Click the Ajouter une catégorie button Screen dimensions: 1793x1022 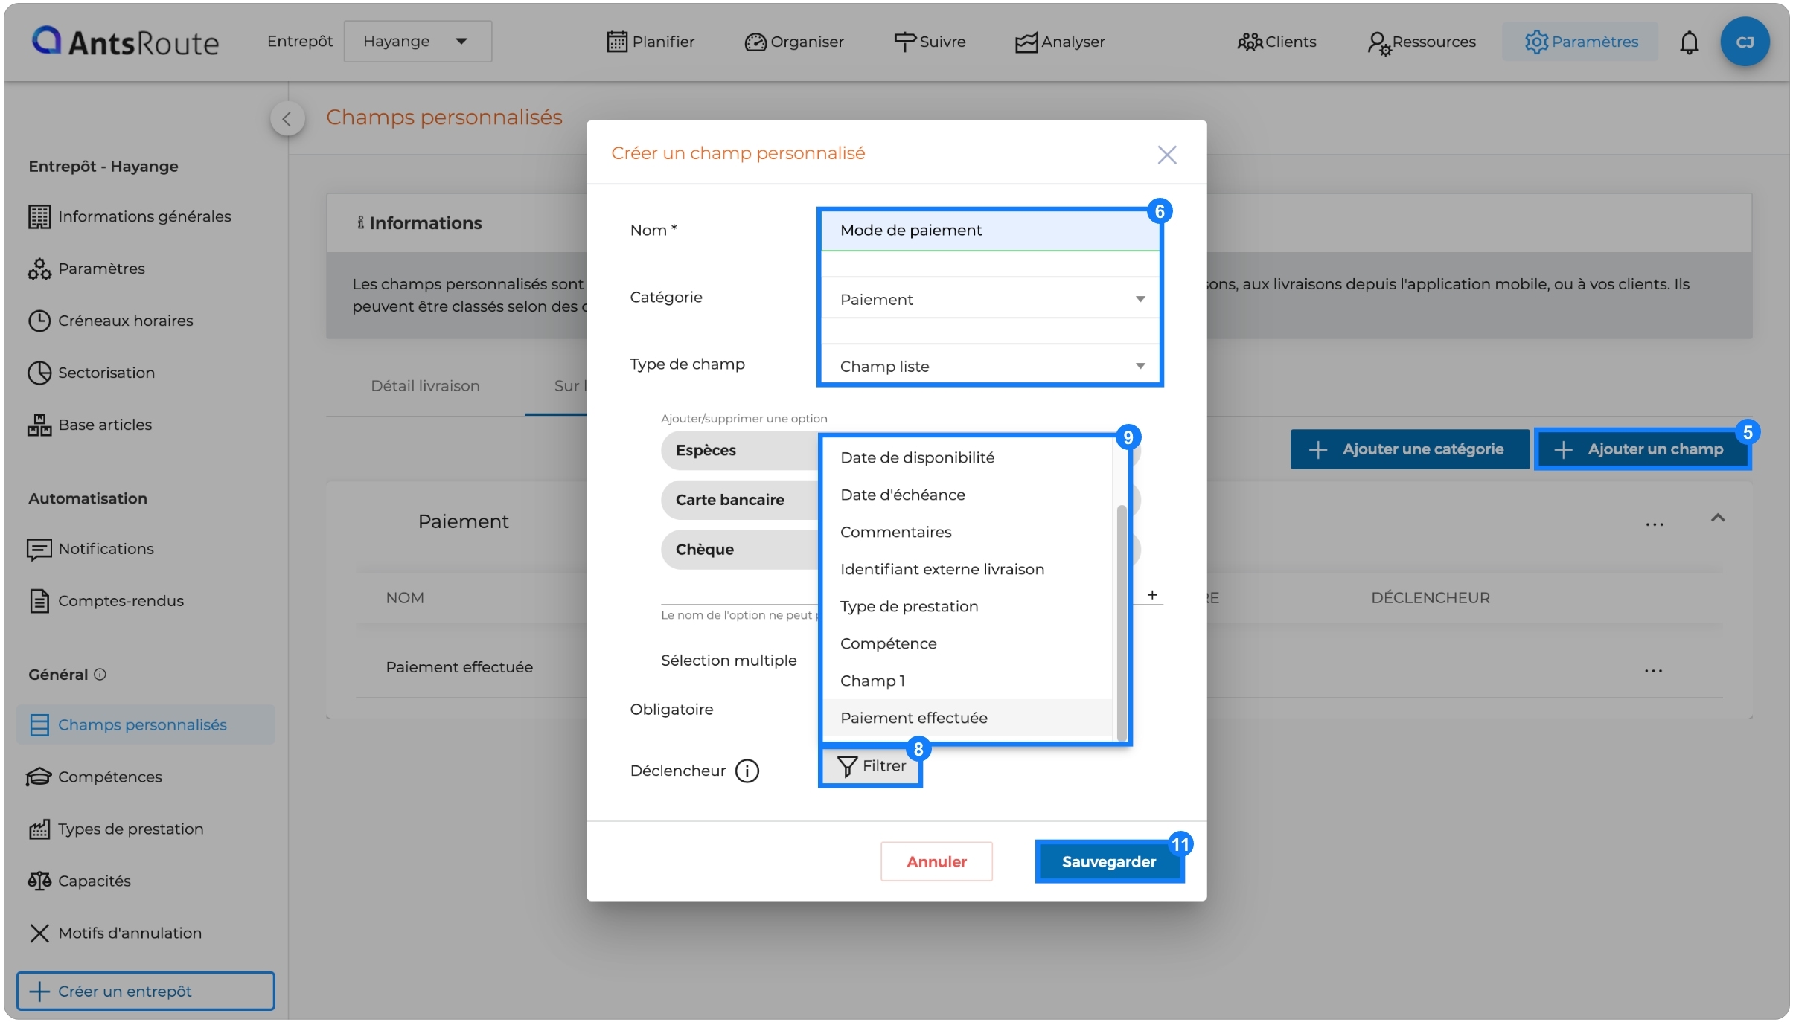pyautogui.click(x=1410, y=449)
